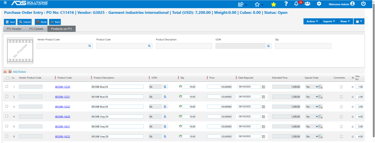Click the Product Description field in top form
Screen dimensions: 375x143
[x=184, y=46]
